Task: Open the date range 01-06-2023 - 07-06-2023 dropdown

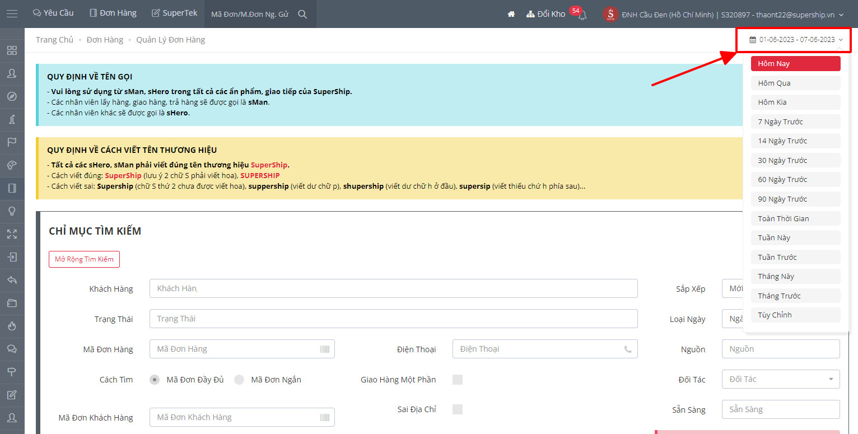Action: [x=796, y=40]
